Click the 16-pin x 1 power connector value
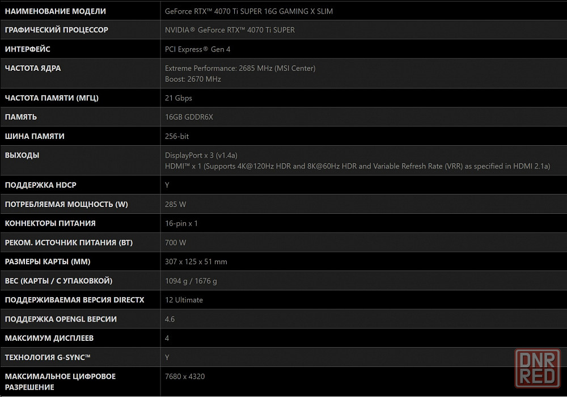Image resolution: width=567 pixels, height=397 pixels. [181, 223]
